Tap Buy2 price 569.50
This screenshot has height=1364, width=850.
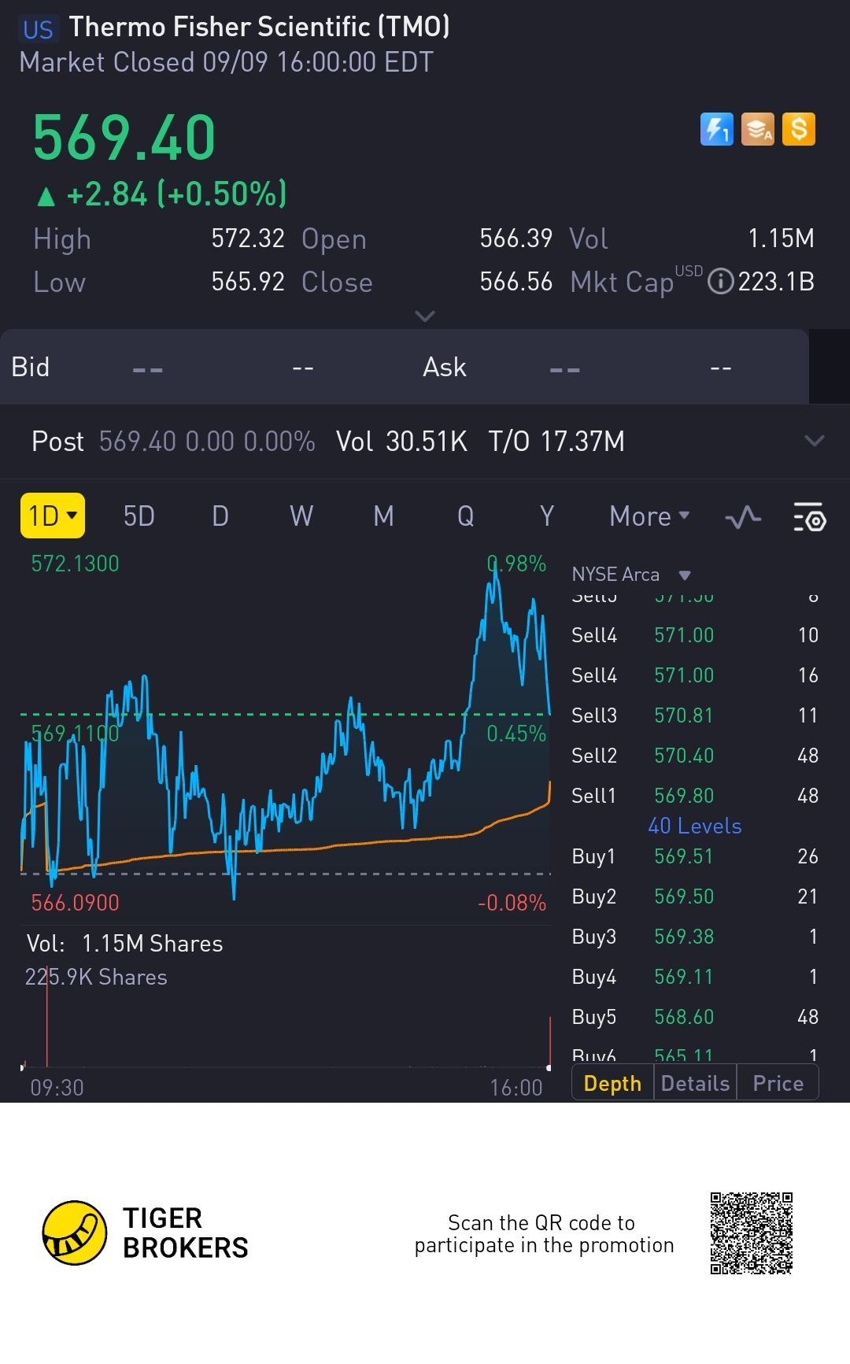[684, 896]
